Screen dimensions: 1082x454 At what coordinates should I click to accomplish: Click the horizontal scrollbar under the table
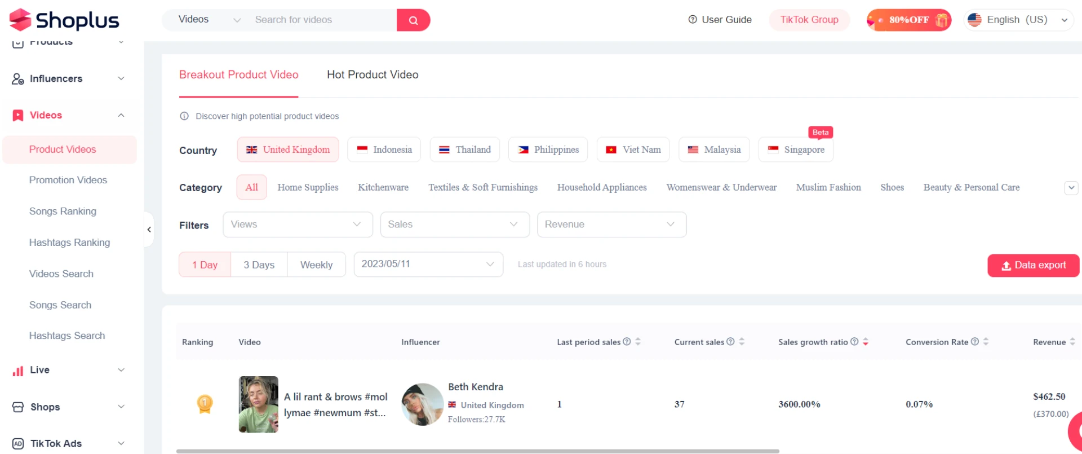click(x=477, y=451)
